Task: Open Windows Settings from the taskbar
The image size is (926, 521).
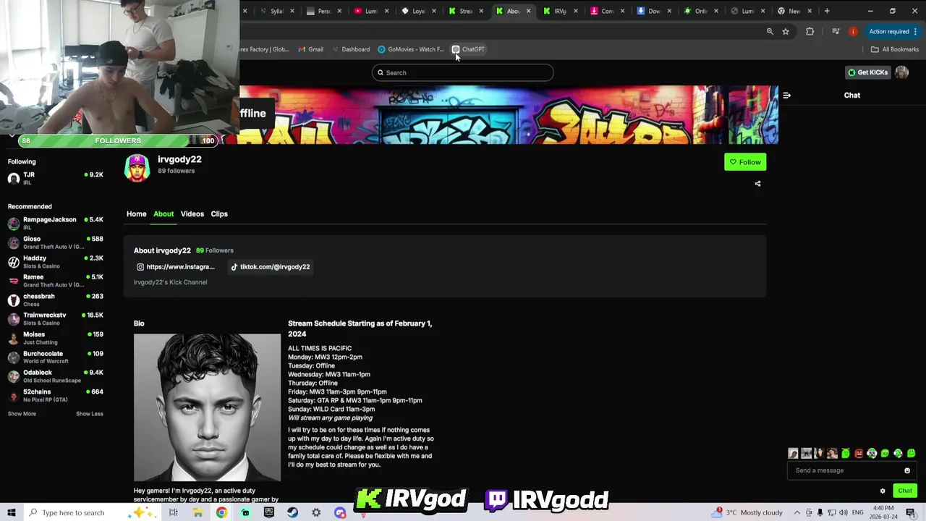Action: [316, 512]
